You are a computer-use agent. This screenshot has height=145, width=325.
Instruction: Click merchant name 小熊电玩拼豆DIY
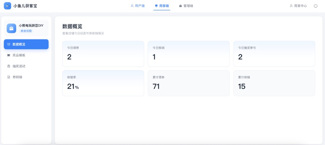31,26
